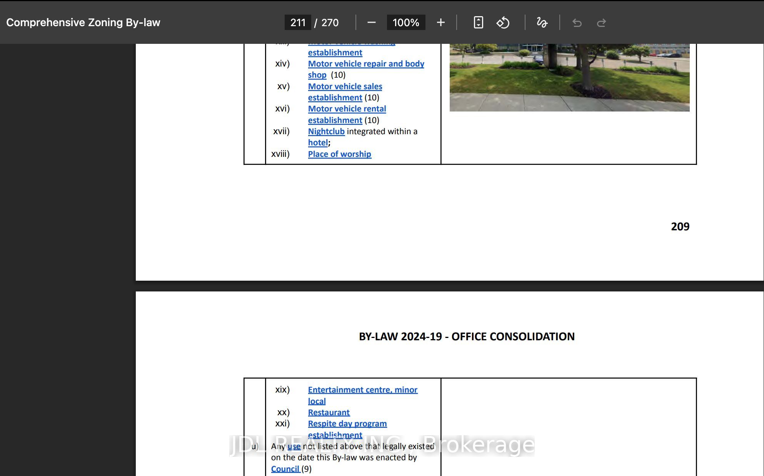Open the Place of worship link

[x=340, y=154]
